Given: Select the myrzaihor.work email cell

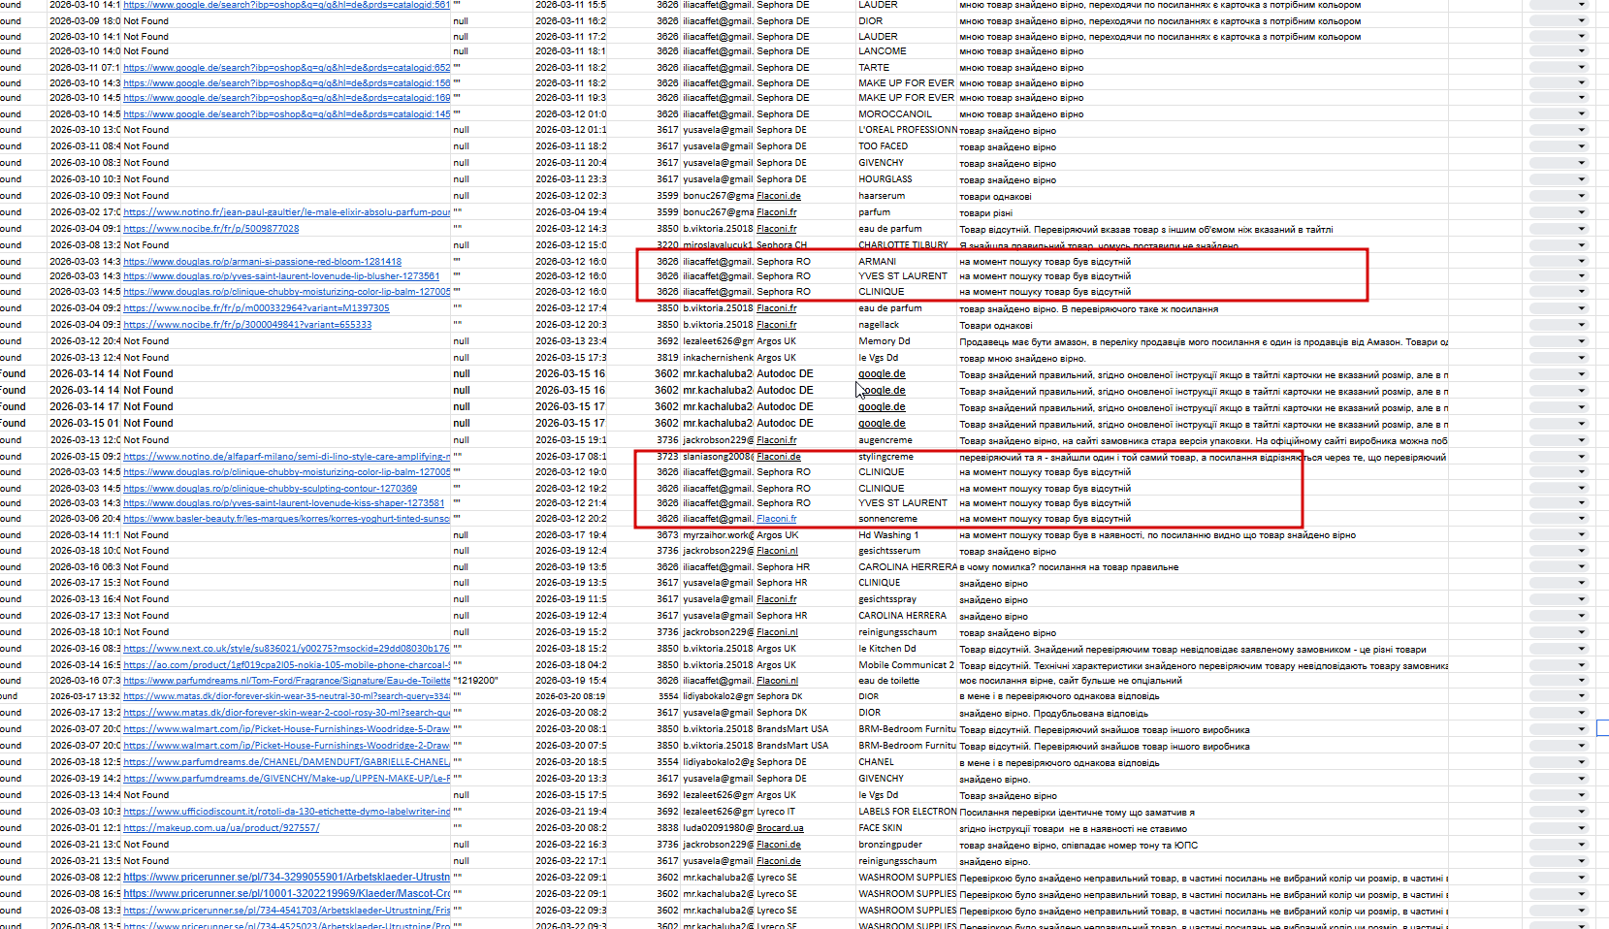Looking at the screenshot, I should point(718,535).
